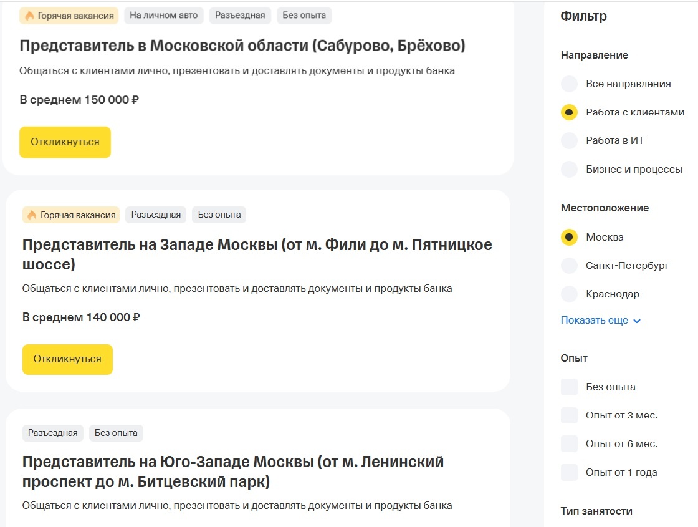This screenshot has height=527, width=698.
Task: Select Санкт-Петербург as location
Action: click(570, 266)
